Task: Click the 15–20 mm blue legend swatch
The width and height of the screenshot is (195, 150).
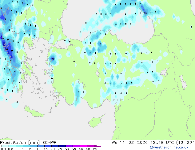Action: pyautogui.click(x=48, y=146)
